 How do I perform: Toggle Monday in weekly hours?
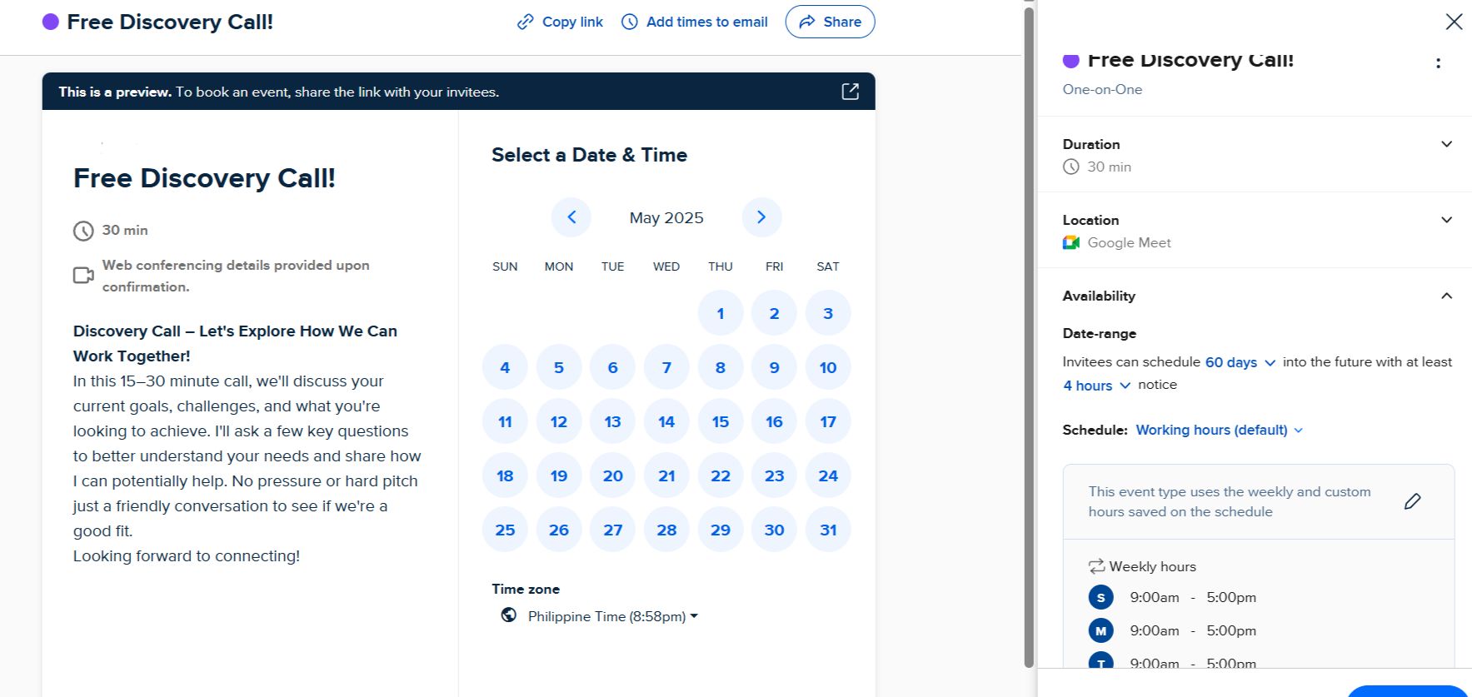[x=1100, y=630]
